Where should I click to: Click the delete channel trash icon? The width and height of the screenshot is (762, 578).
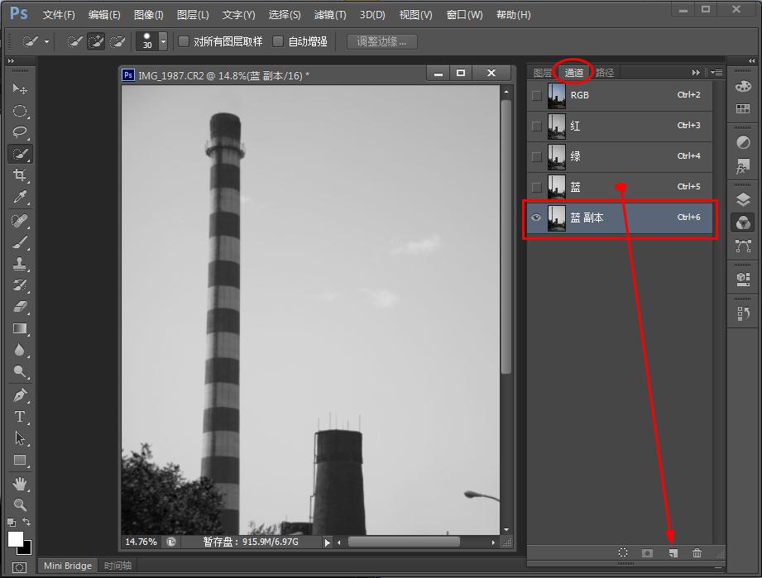[x=697, y=553]
